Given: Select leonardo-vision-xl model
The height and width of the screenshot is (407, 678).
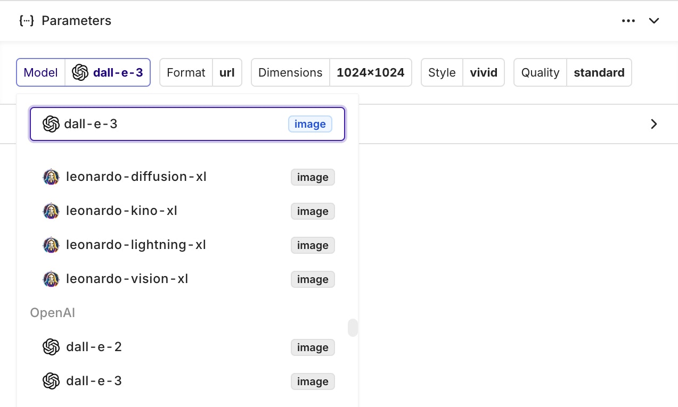Looking at the screenshot, I should [187, 279].
